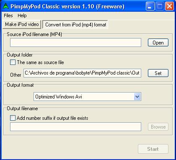Click the Source iPod filename field

click(x=75, y=43)
